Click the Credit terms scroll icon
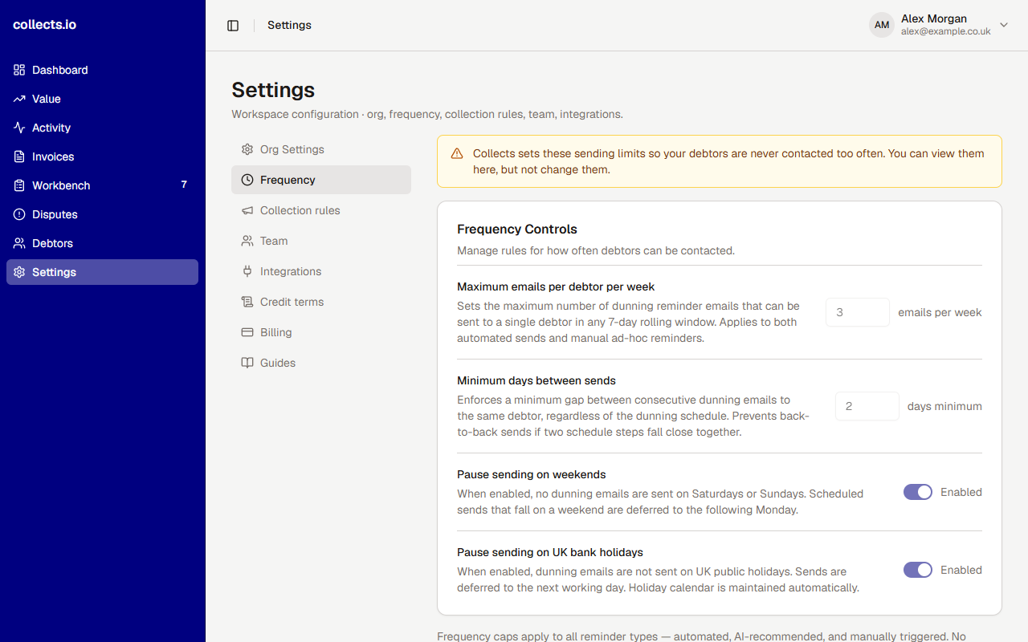Screen dimensions: 1028x642 (247, 302)
